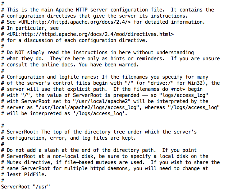Click the very first "#" character

pyautogui.click(x=3, y=4)
